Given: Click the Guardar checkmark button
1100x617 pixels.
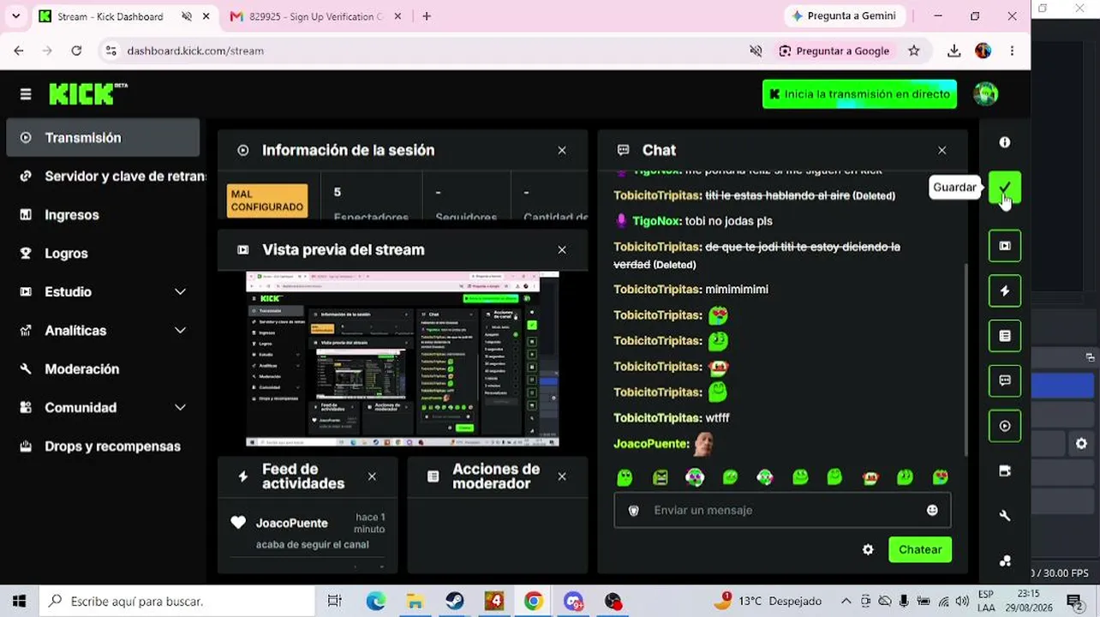Looking at the screenshot, I should tap(1005, 187).
